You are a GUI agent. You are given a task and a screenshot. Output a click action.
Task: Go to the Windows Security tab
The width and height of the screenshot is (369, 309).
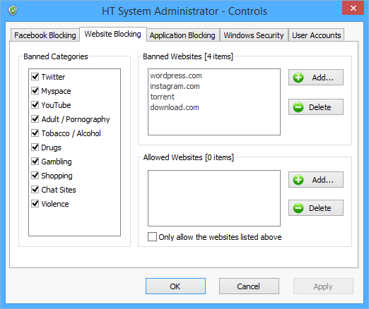tap(254, 35)
